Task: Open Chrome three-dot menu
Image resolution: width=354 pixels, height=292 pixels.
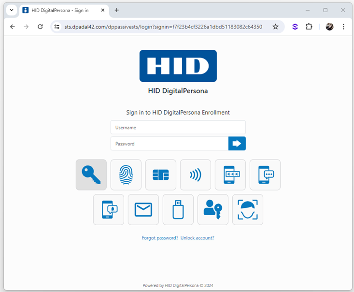Action: pos(343,27)
